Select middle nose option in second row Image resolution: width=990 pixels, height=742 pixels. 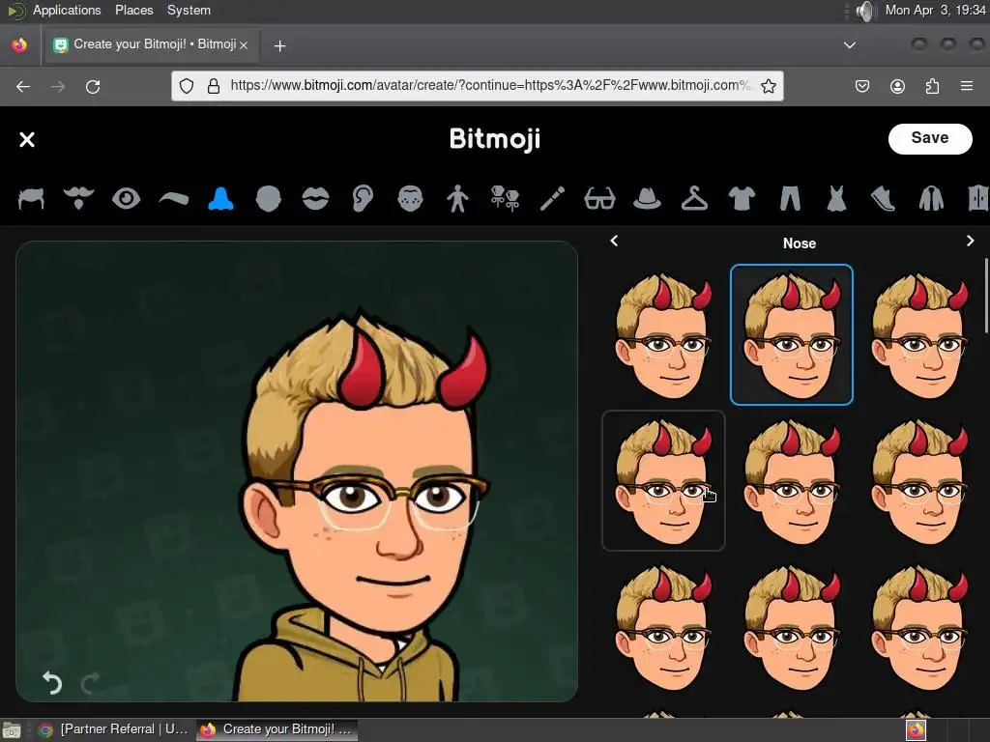tap(792, 481)
